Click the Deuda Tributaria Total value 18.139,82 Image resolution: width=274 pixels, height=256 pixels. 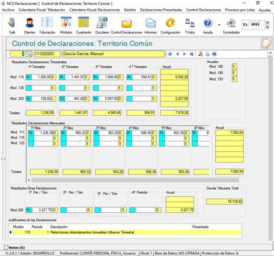point(224,201)
